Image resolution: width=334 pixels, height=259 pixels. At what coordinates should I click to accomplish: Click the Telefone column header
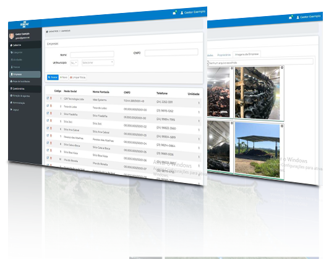point(162,93)
